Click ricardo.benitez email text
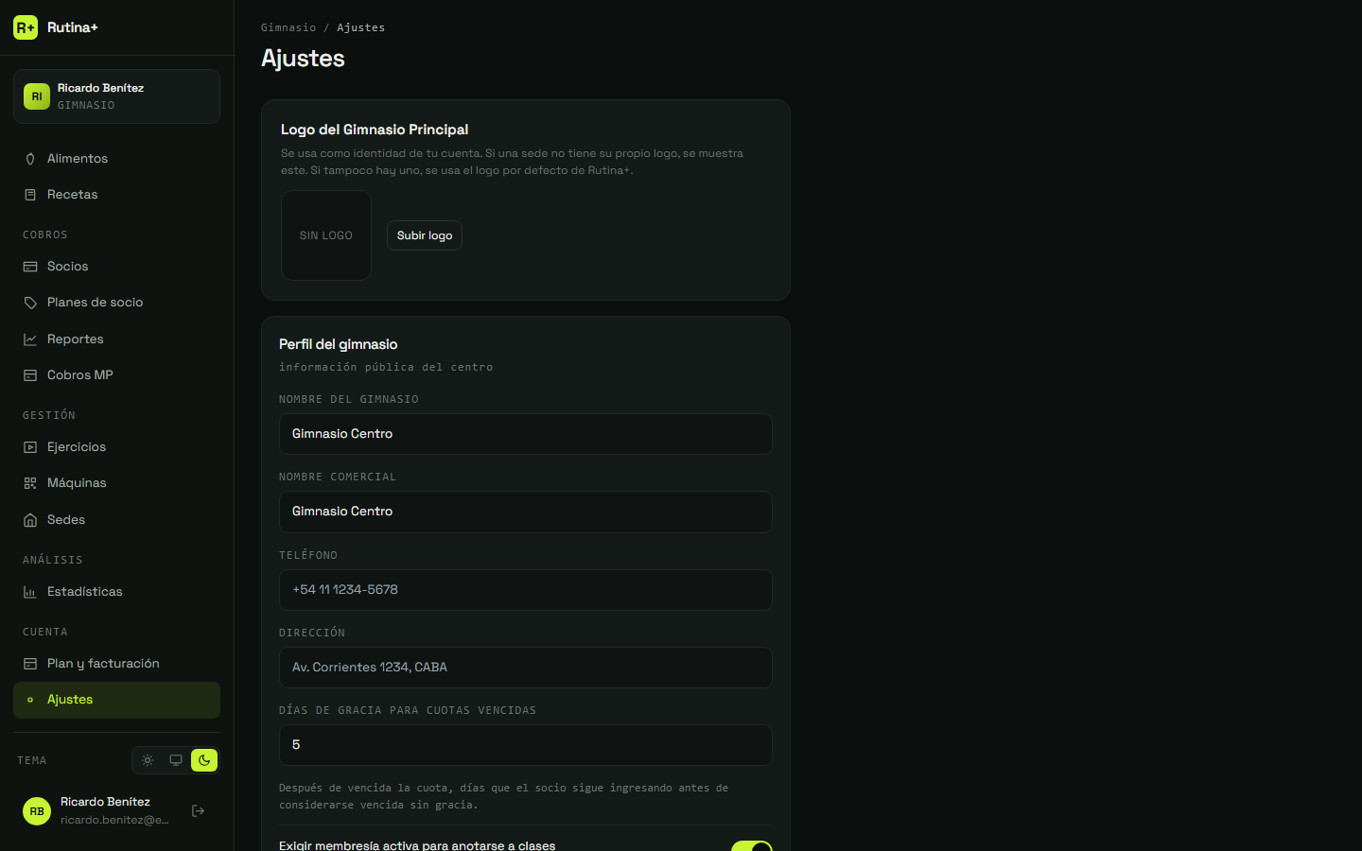The image size is (1362, 851). click(114, 820)
